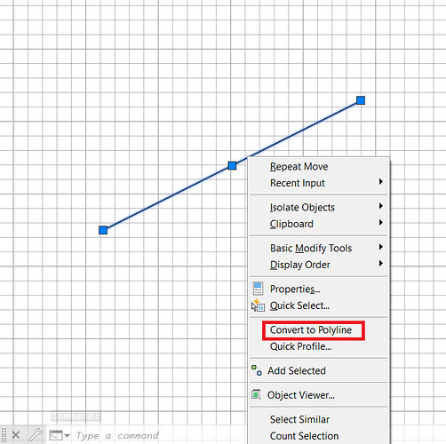Click the command line wrench customize icon
The width and height of the screenshot is (446, 444).
pos(36,435)
